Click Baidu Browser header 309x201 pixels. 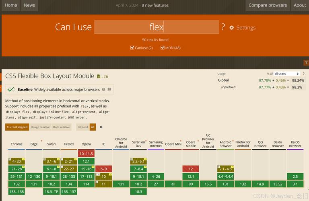(278, 144)
